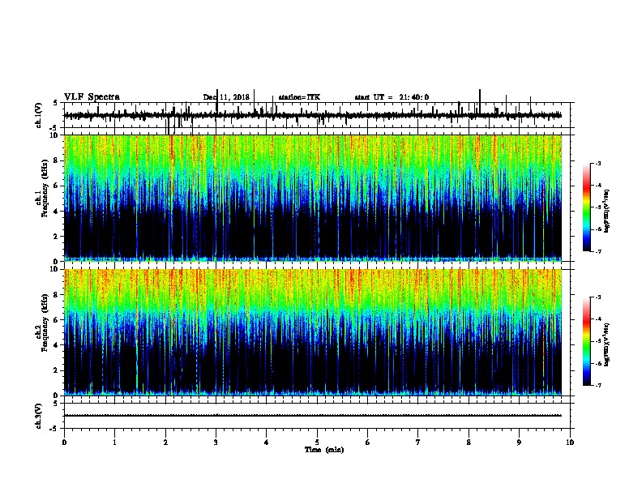Click the "station=ITK" header text
The height and width of the screenshot is (496, 642).
299,97
